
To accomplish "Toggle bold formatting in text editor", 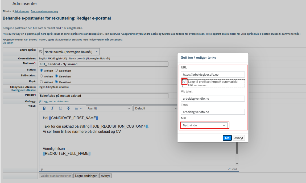I will point(44,108).
